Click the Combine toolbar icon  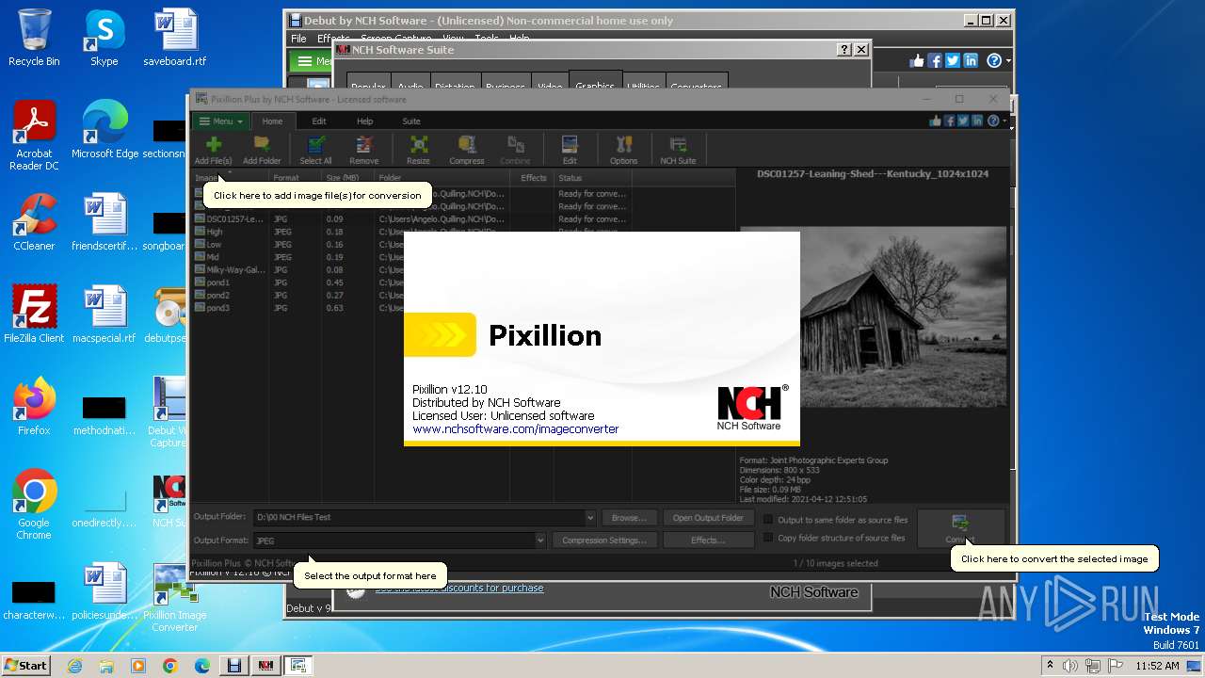(x=515, y=149)
